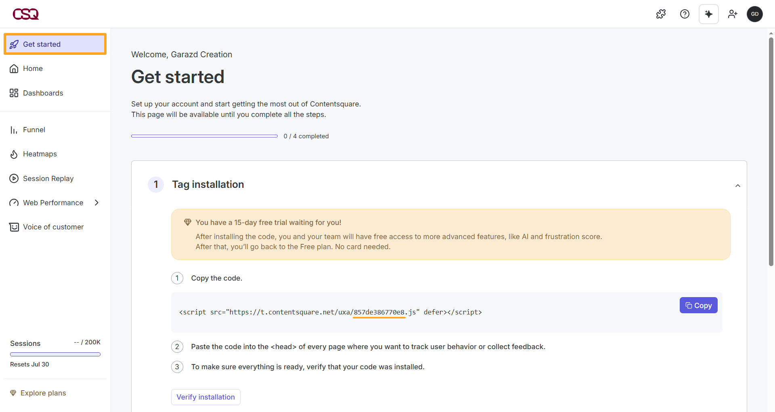The image size is (775, 412).
Task: Click the Web Performance gauge icon
Action: point(14,203)
